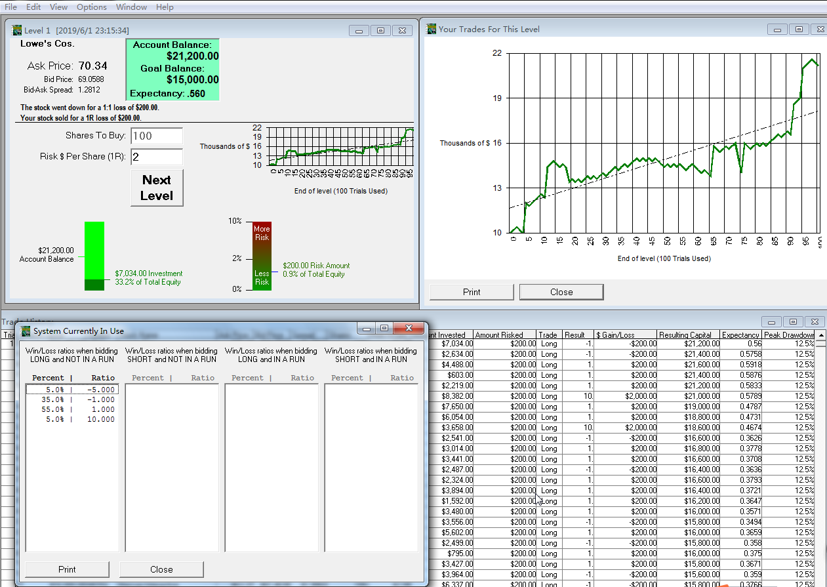
Task: Click the Expectancy: .560 label
Action: 168,94
